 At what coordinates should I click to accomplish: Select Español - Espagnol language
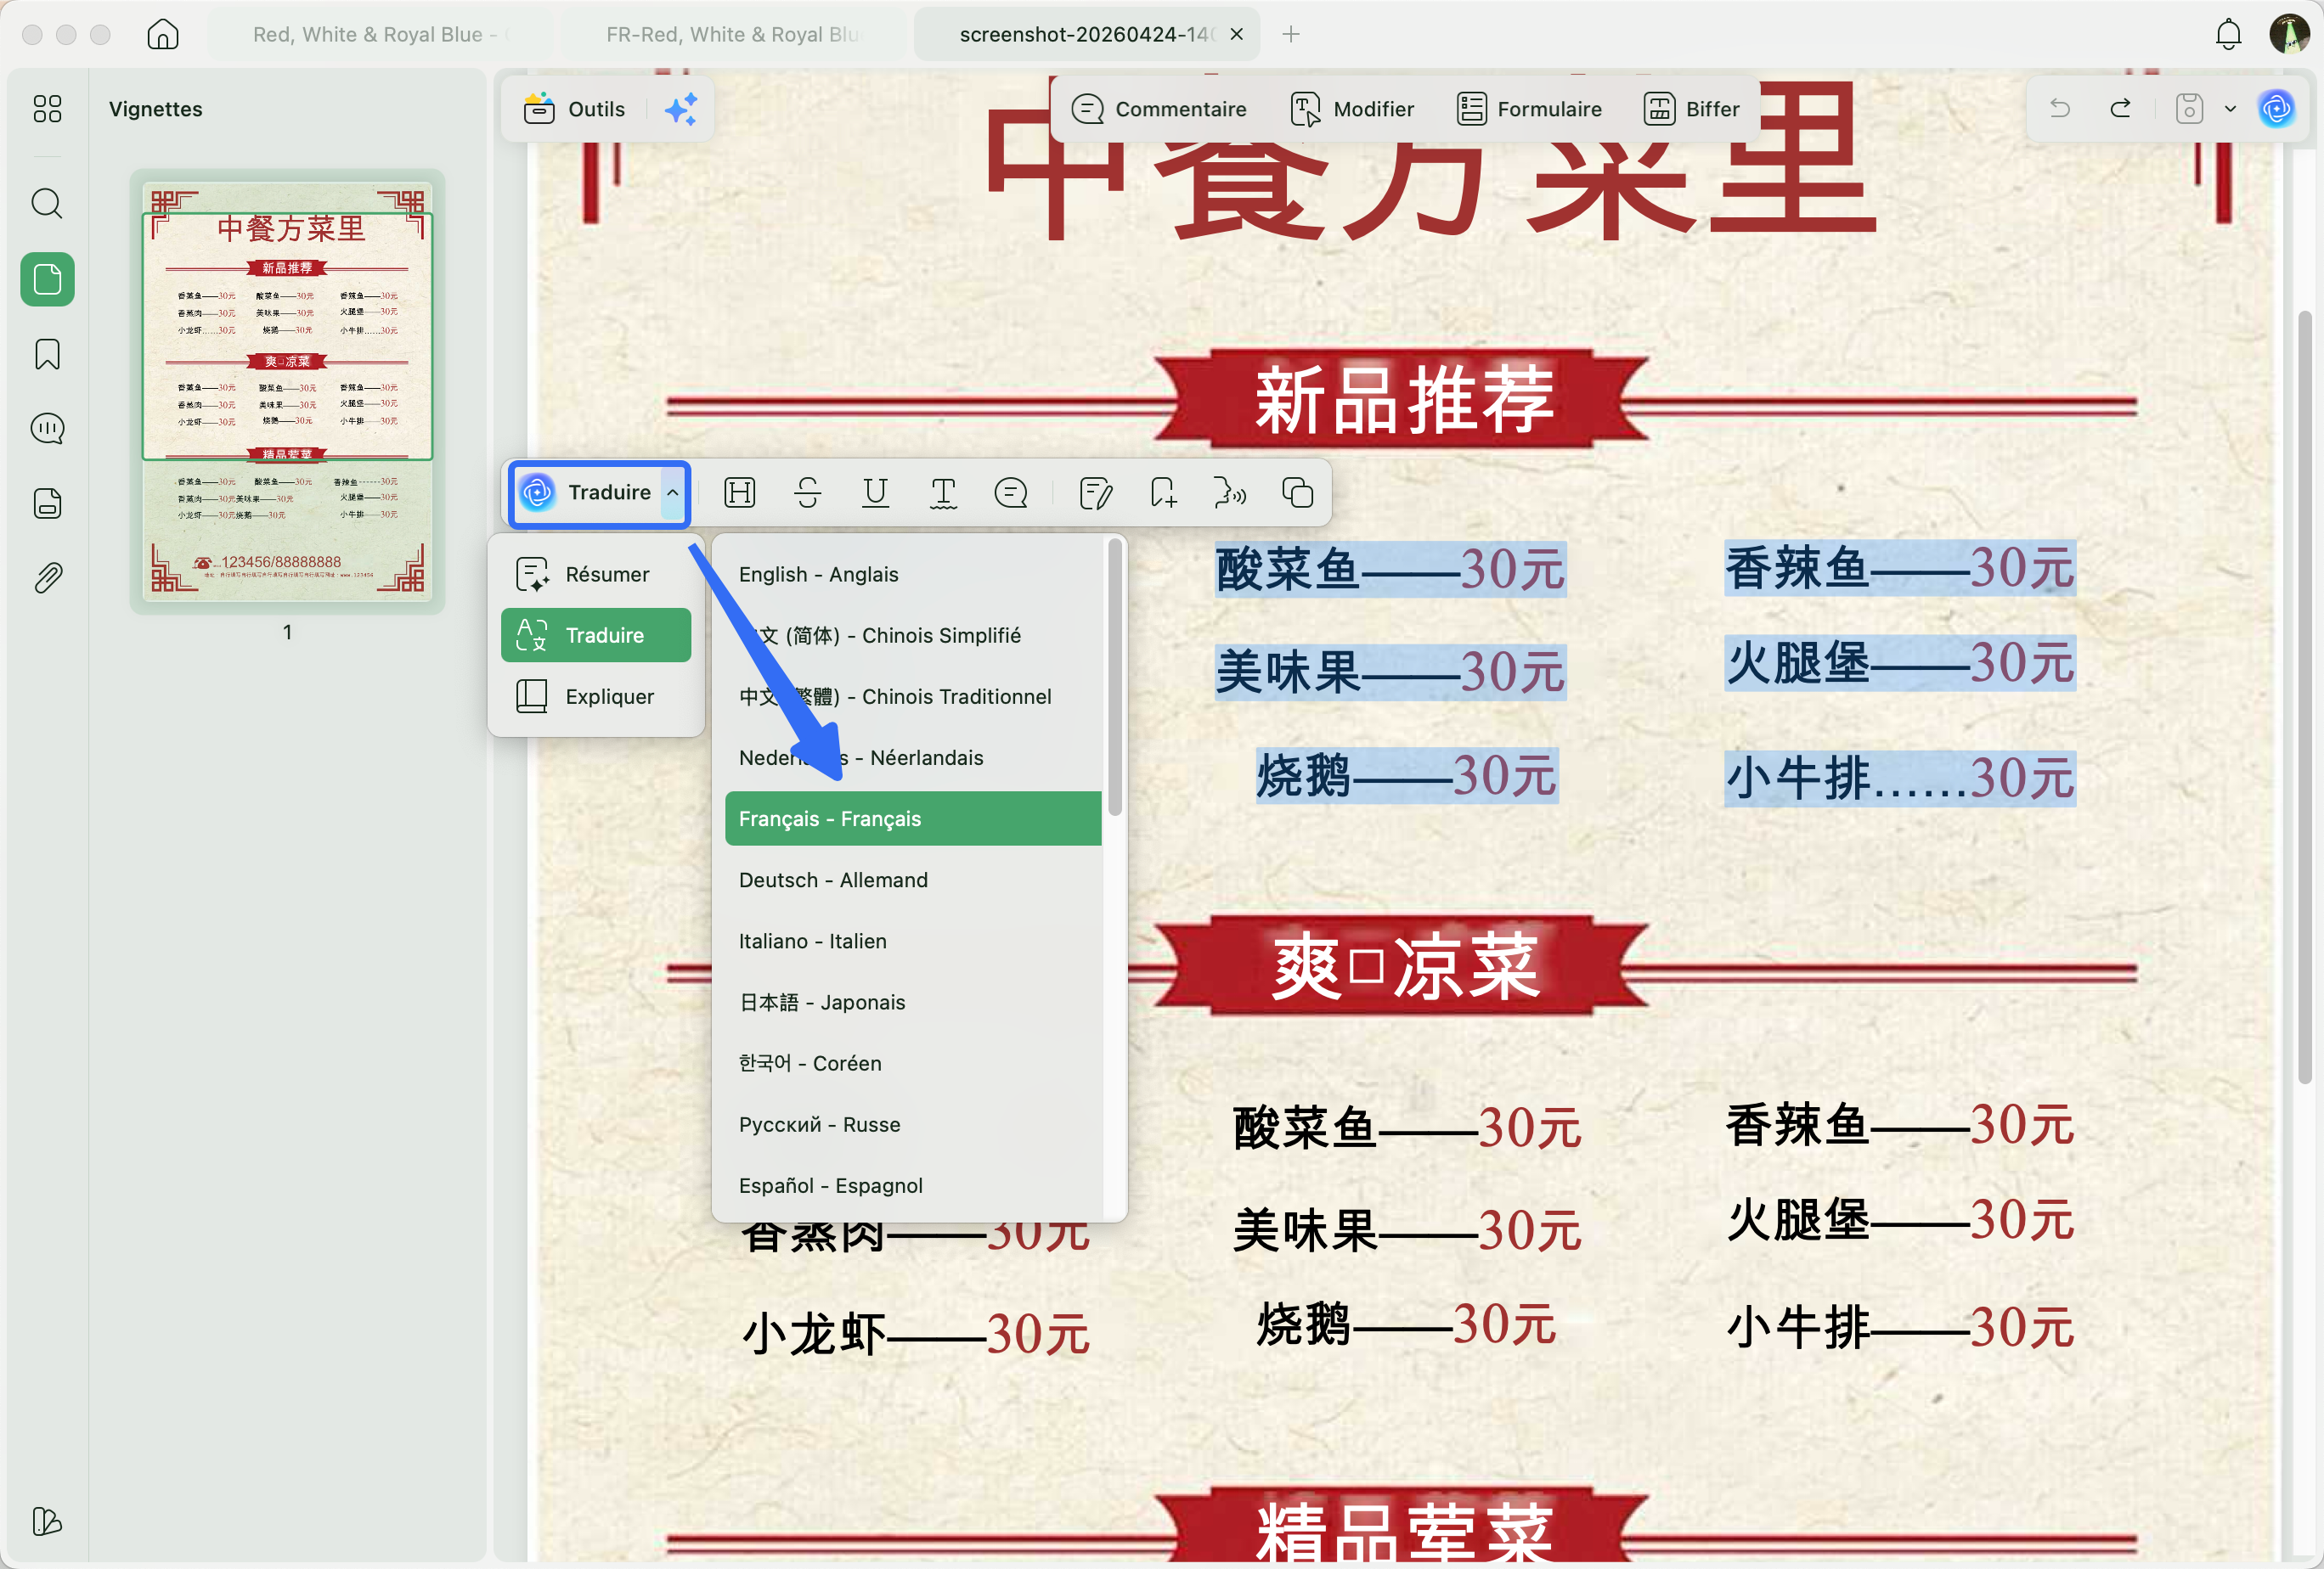click(x=913, y=1185)
